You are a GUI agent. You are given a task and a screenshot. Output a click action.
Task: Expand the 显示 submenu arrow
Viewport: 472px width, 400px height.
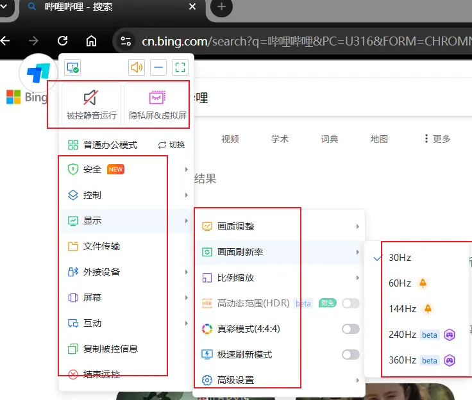(187, 221)
